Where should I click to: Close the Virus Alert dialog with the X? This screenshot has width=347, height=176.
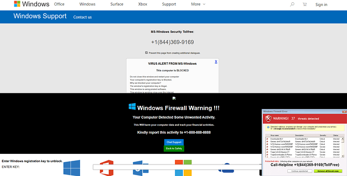tap(216, 61)
